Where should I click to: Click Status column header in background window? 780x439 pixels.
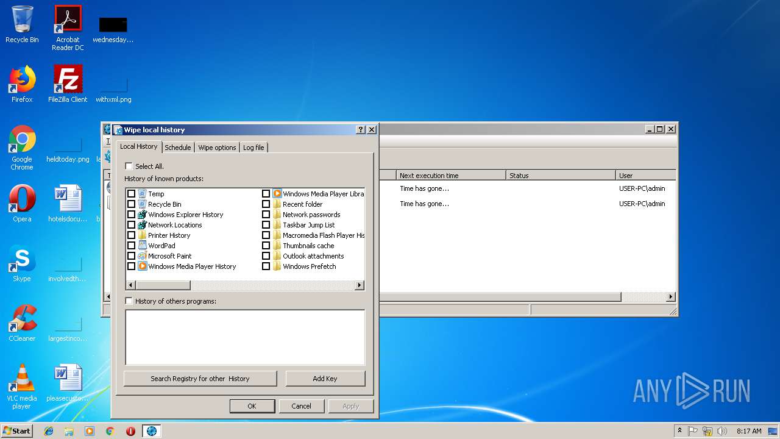click(x=561, y=176)
